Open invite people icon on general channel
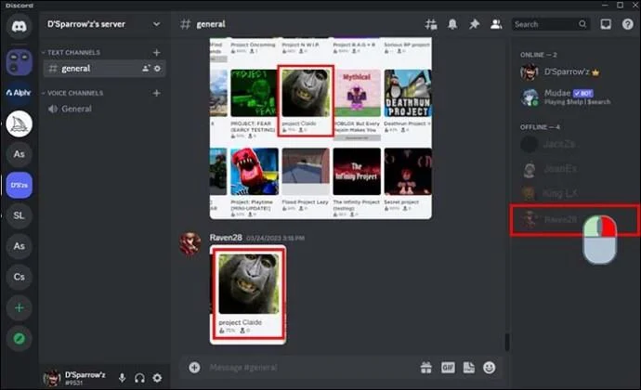 [x=146, y=69]
